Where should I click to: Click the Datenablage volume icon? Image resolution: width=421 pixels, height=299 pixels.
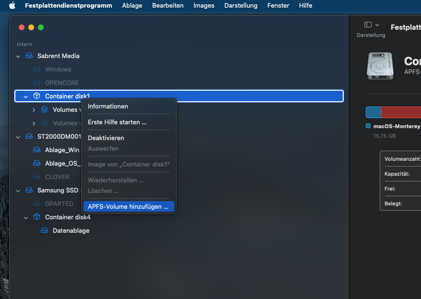[x=45, y=230]
